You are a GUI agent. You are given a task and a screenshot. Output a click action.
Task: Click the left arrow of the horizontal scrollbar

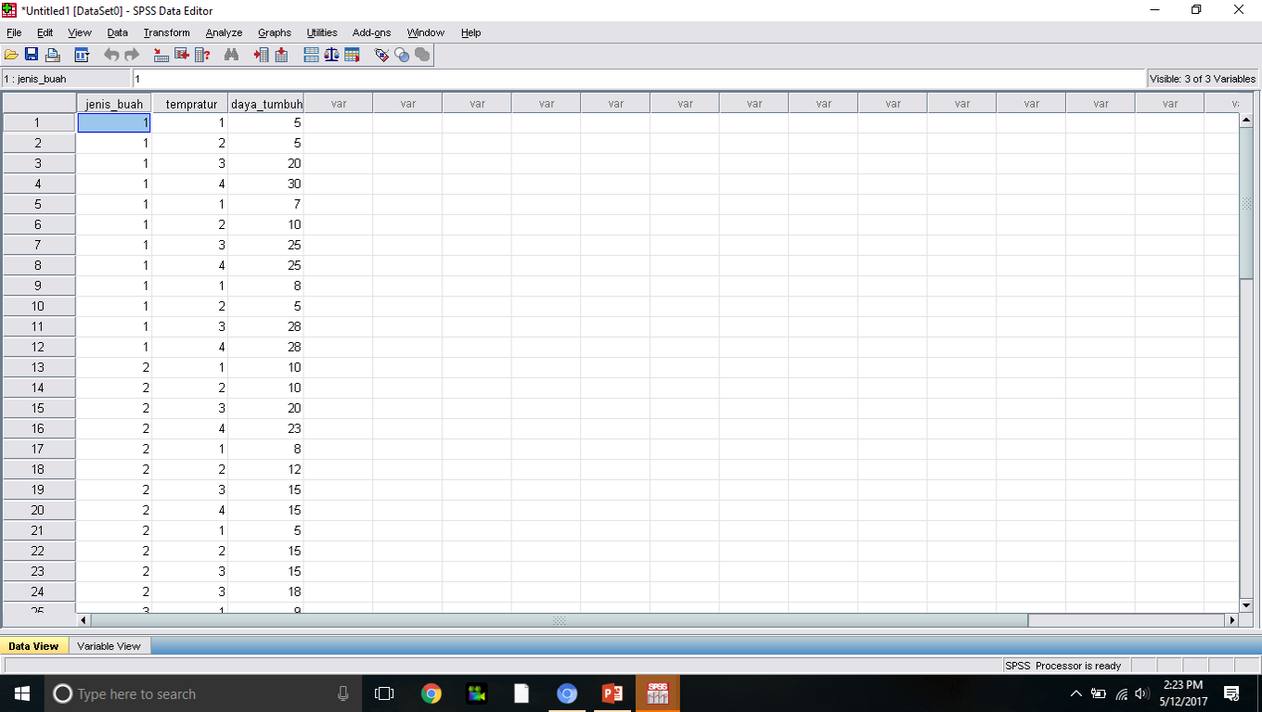pyautogui.click(x=84, y=620)
